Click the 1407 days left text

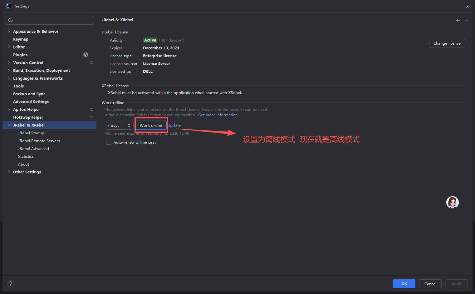171,40
